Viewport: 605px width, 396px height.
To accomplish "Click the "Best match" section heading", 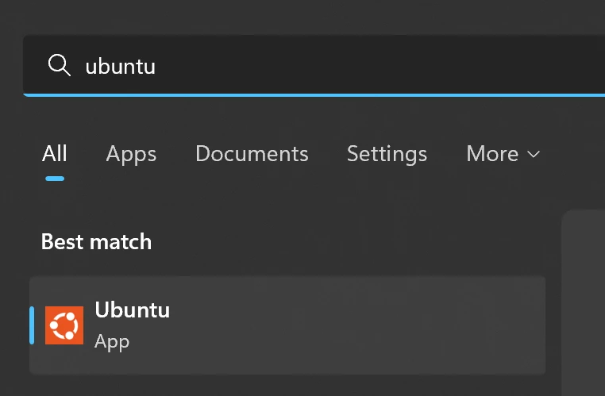I will point(96,242).
